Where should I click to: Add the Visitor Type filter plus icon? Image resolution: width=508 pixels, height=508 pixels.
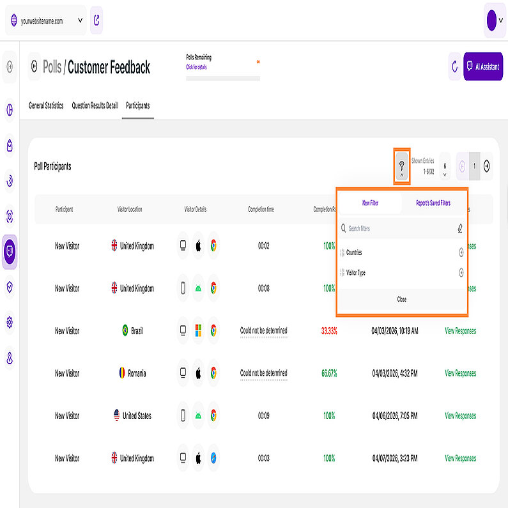(461, 272)
